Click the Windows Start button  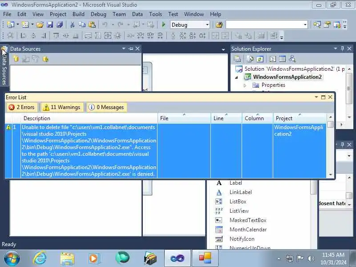pyautogui.click(x=12, y=259)
